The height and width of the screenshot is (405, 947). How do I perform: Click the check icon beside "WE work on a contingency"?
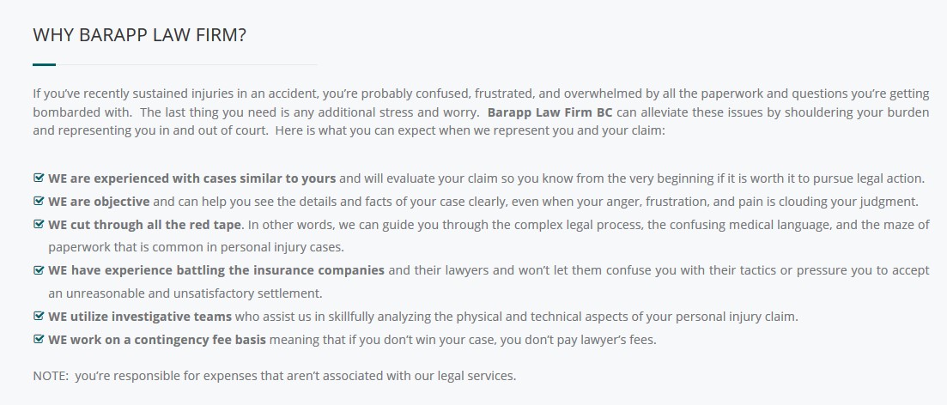pos(39,339)
